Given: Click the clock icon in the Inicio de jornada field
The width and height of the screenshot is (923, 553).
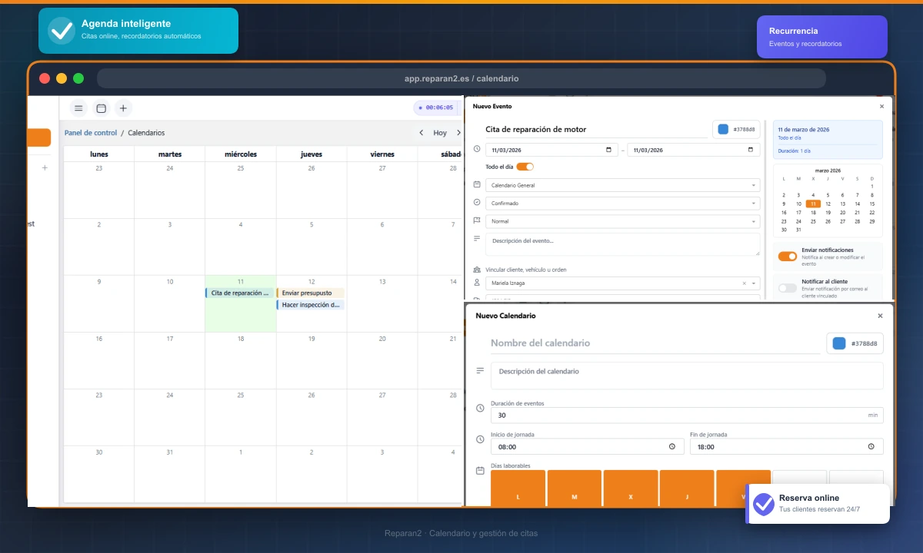Looking at the screenshot, I should 671,447.
